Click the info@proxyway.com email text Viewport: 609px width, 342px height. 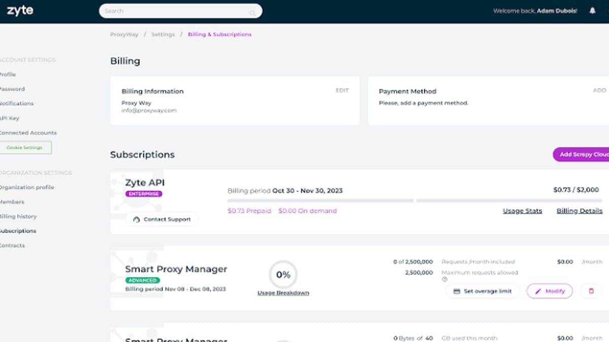pyautogui.click(x=149, y=110)
